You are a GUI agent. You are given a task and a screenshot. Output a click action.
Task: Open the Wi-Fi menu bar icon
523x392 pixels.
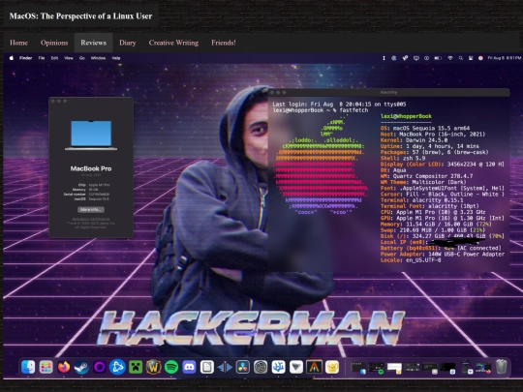pyautogui.click(x=450, y=58)
